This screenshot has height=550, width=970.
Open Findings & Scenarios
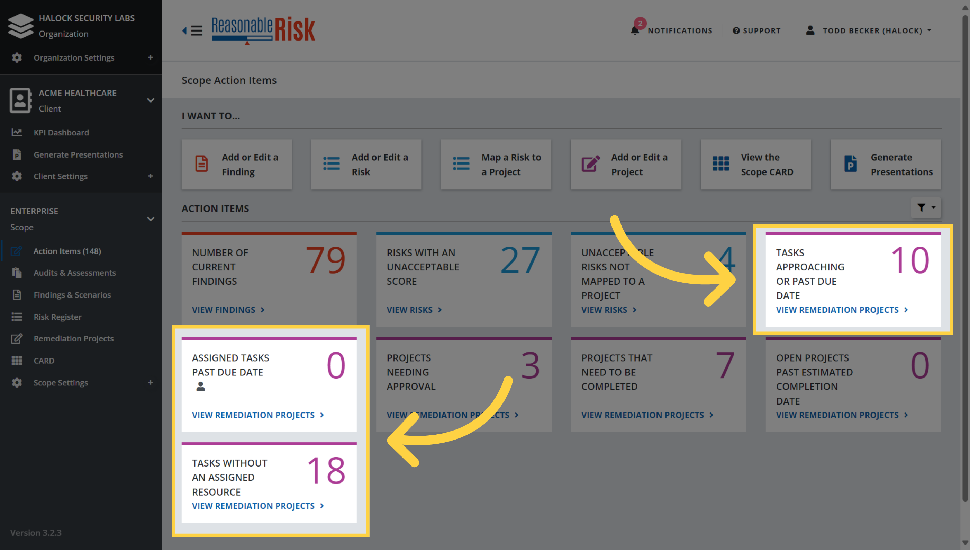[x=72, y=295]
